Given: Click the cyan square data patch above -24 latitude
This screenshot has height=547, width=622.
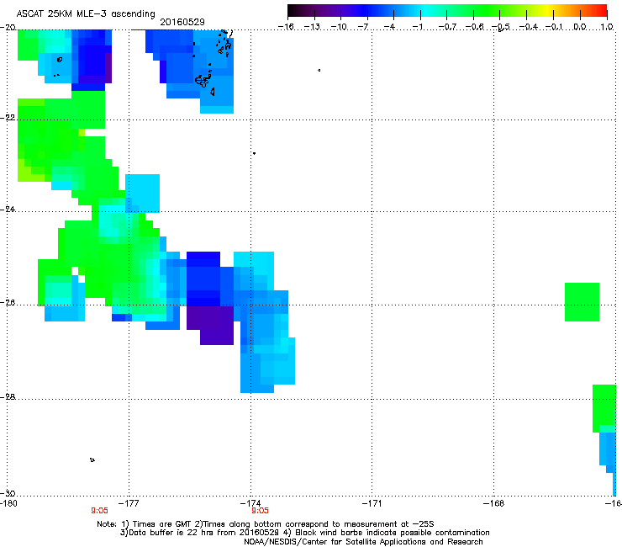Looking at the screenshot, I should (x=142, y=193).
